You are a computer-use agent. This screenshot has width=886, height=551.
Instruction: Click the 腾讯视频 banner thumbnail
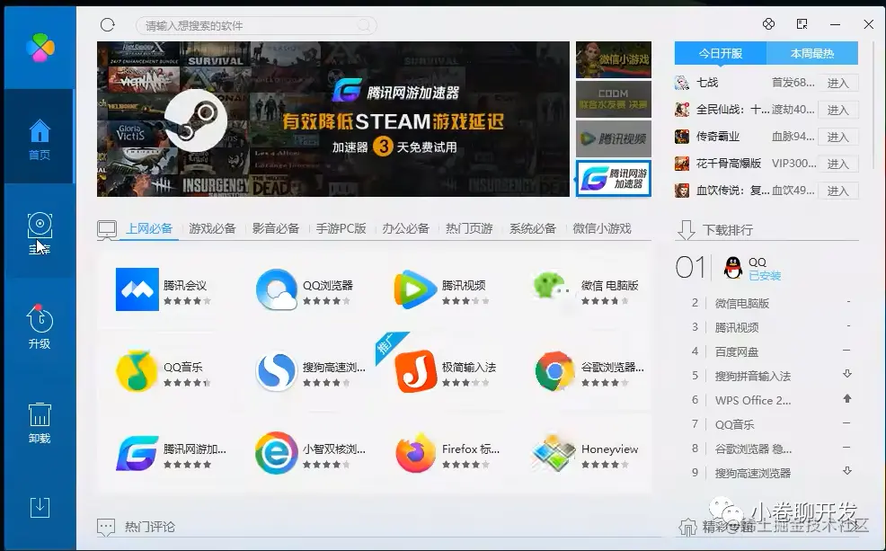tap(614, 138)
